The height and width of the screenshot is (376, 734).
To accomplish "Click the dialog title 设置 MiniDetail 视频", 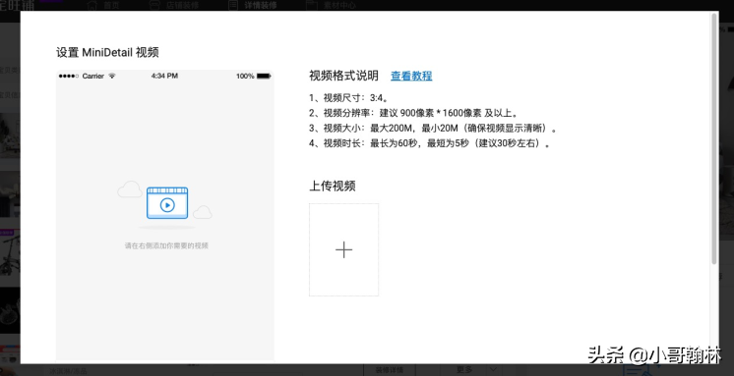I will click(107, 52).
